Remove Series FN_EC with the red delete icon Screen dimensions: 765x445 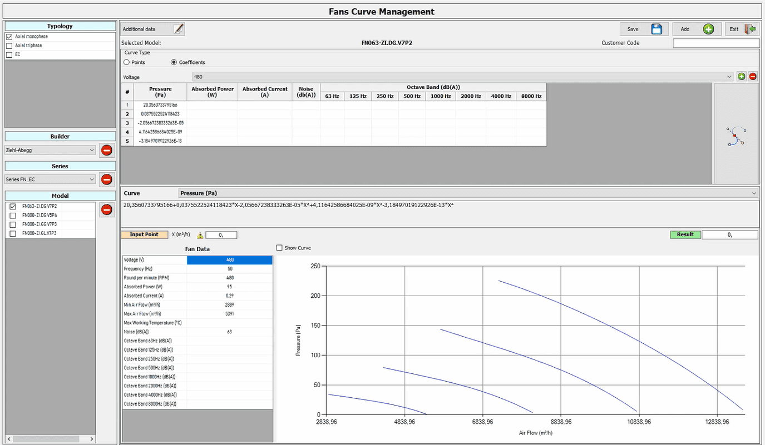pos(106,179)
